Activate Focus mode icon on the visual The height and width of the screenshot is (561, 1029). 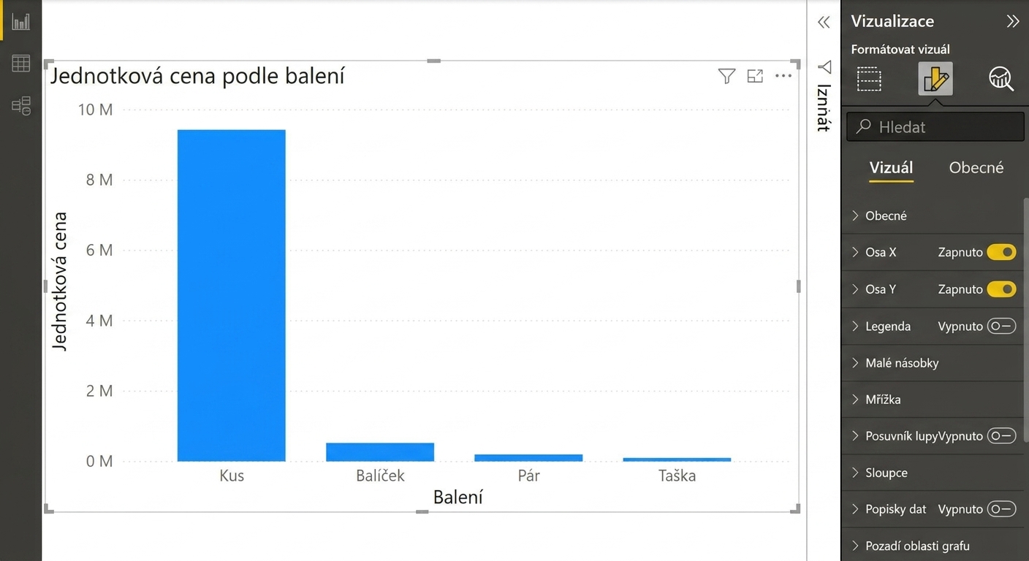pyautogui.click(x=755, y=76)
